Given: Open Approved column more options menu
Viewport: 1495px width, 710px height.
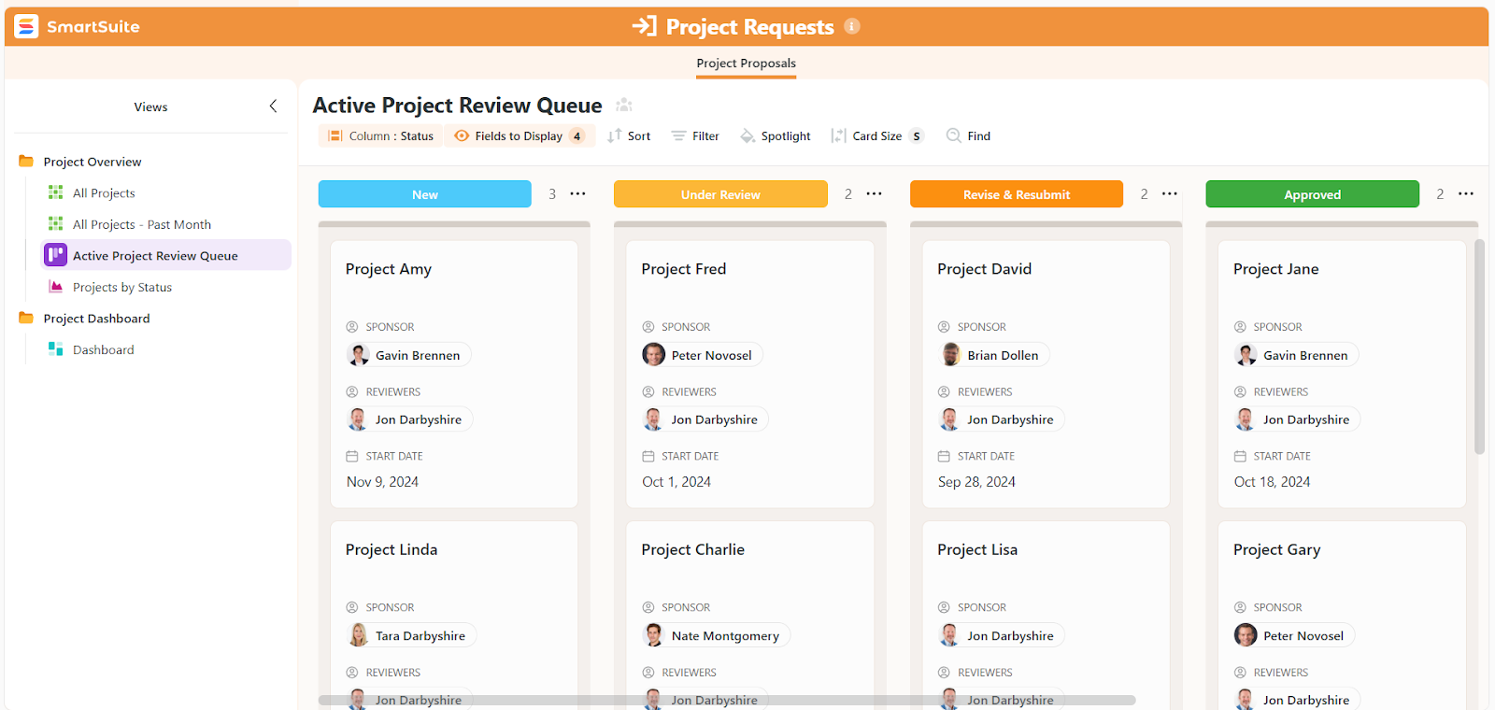Looking at the screenshot, I should click(1466, 194).
